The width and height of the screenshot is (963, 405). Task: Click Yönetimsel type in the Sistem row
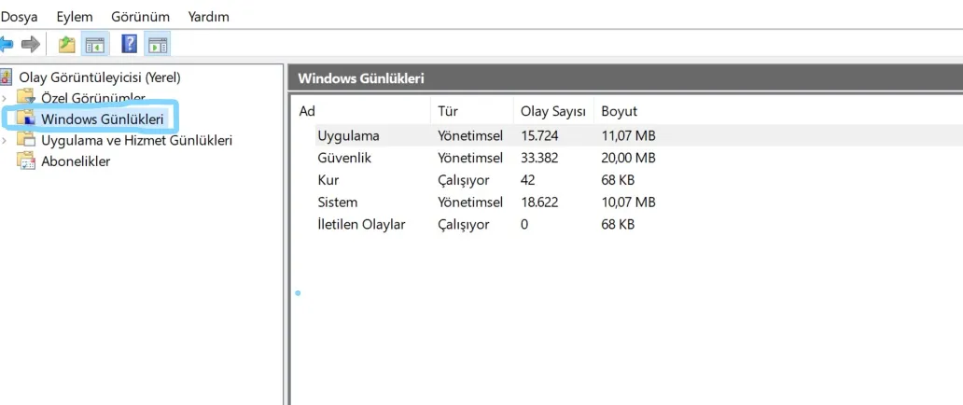(469, 202)
